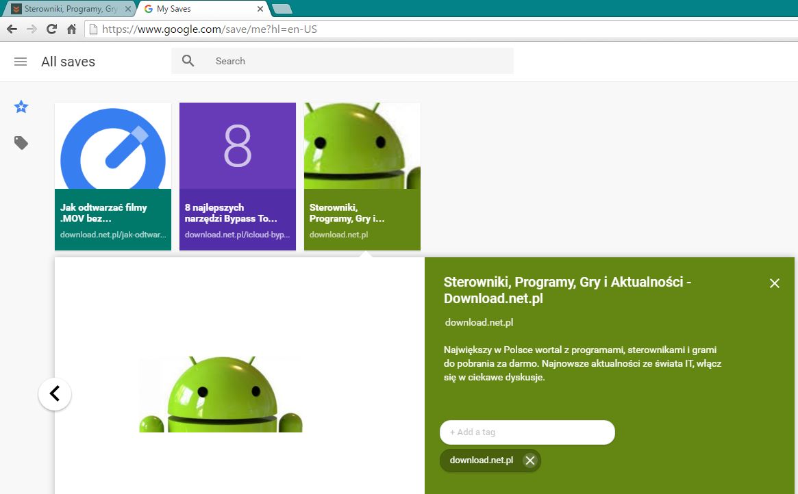Close the My Saves tab

[x=260, y=9]
